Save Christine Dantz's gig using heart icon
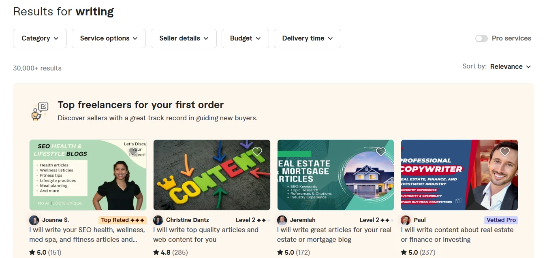The height and width of the screenshot is (258, 547). (x=257, y=151)
